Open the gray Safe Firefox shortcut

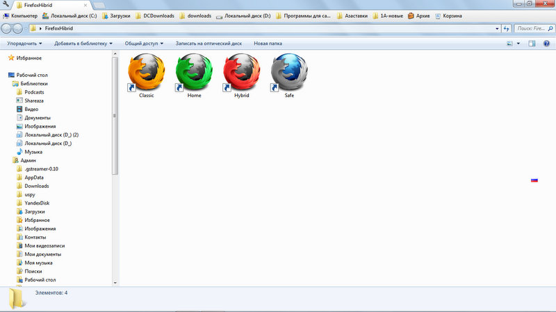coord(289,73)
